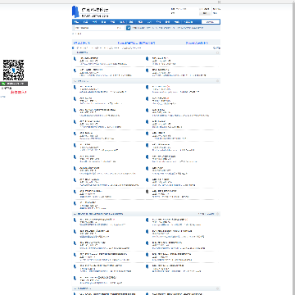This screenshot has height=295, width=295.
Task: Click the grey login button at top right
Action: tap(205, 13)
